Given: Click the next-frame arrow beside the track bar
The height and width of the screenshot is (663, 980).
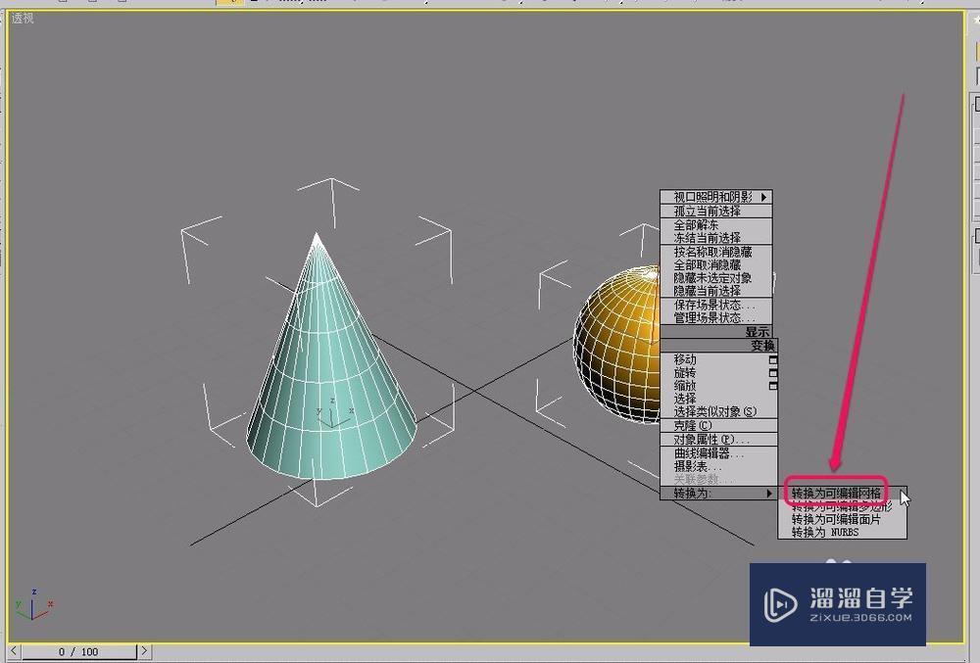Looking at the screenshot, I should click(145, 650).
